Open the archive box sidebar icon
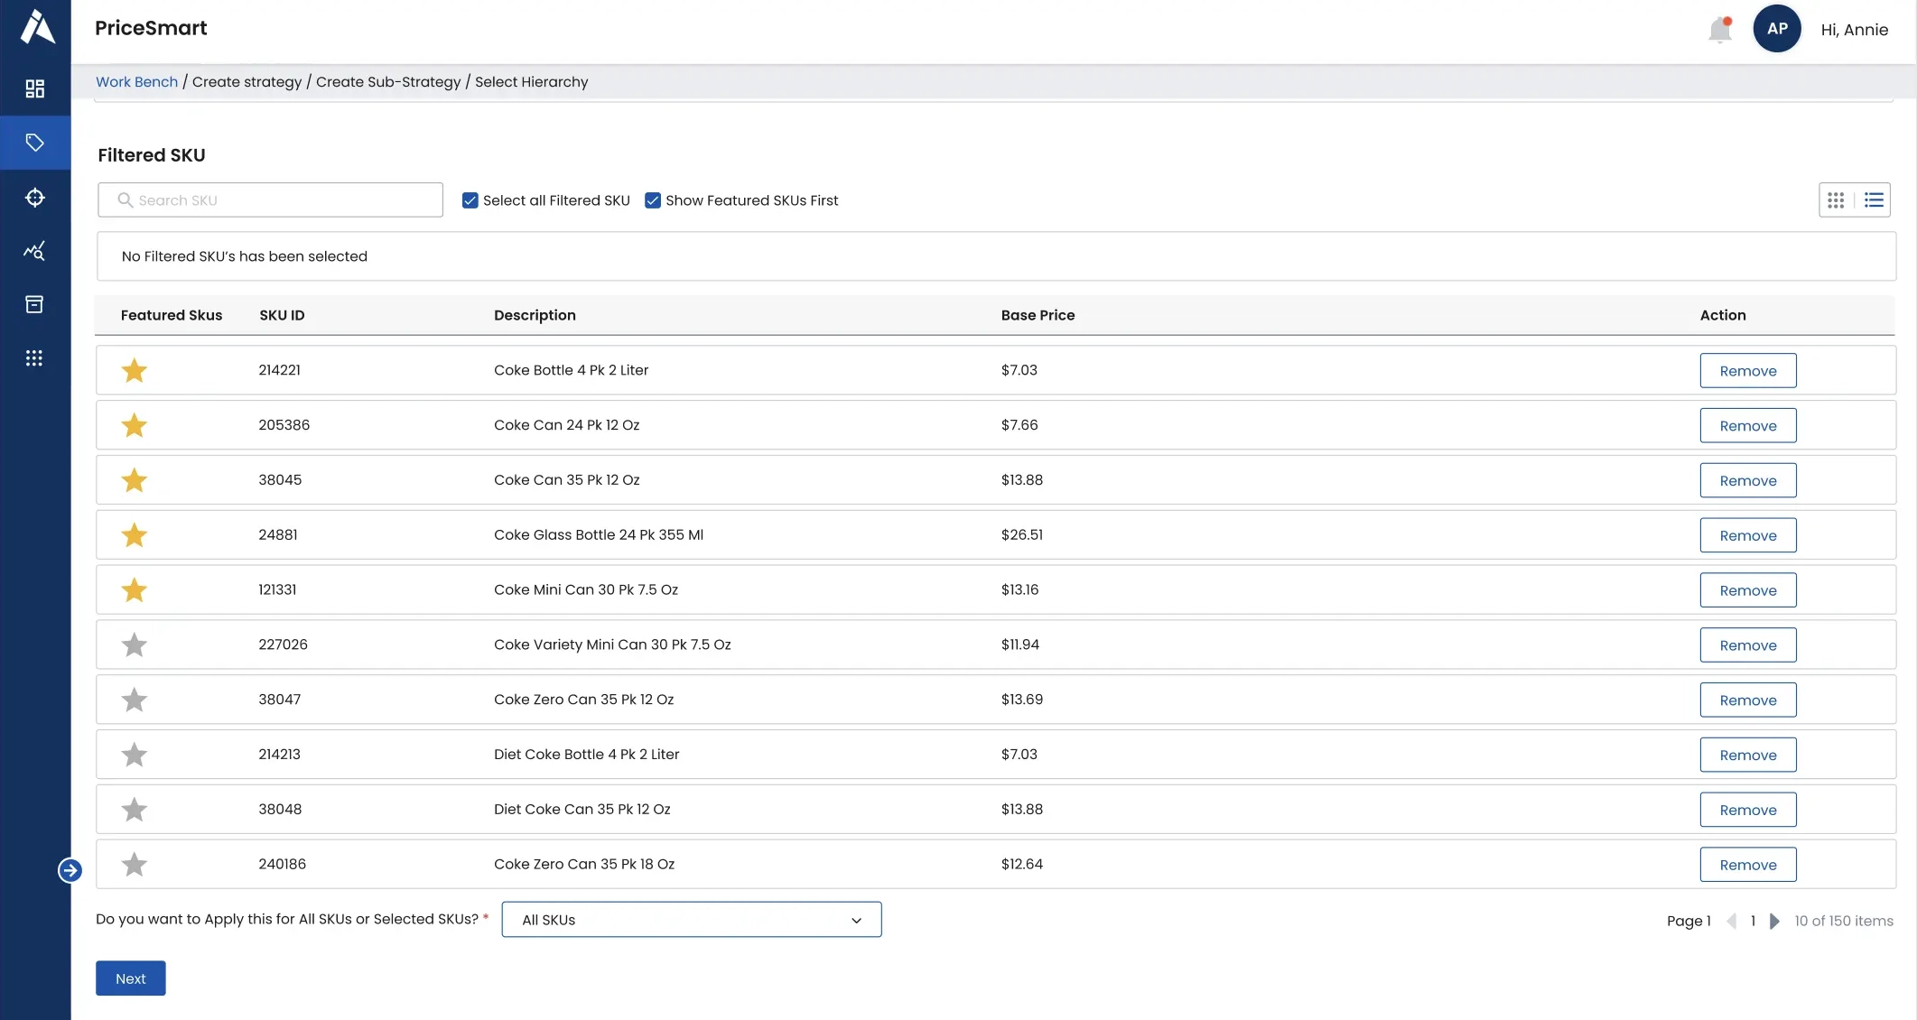The width and height of the screenshot is (1917, 1020). pos(34,304)
